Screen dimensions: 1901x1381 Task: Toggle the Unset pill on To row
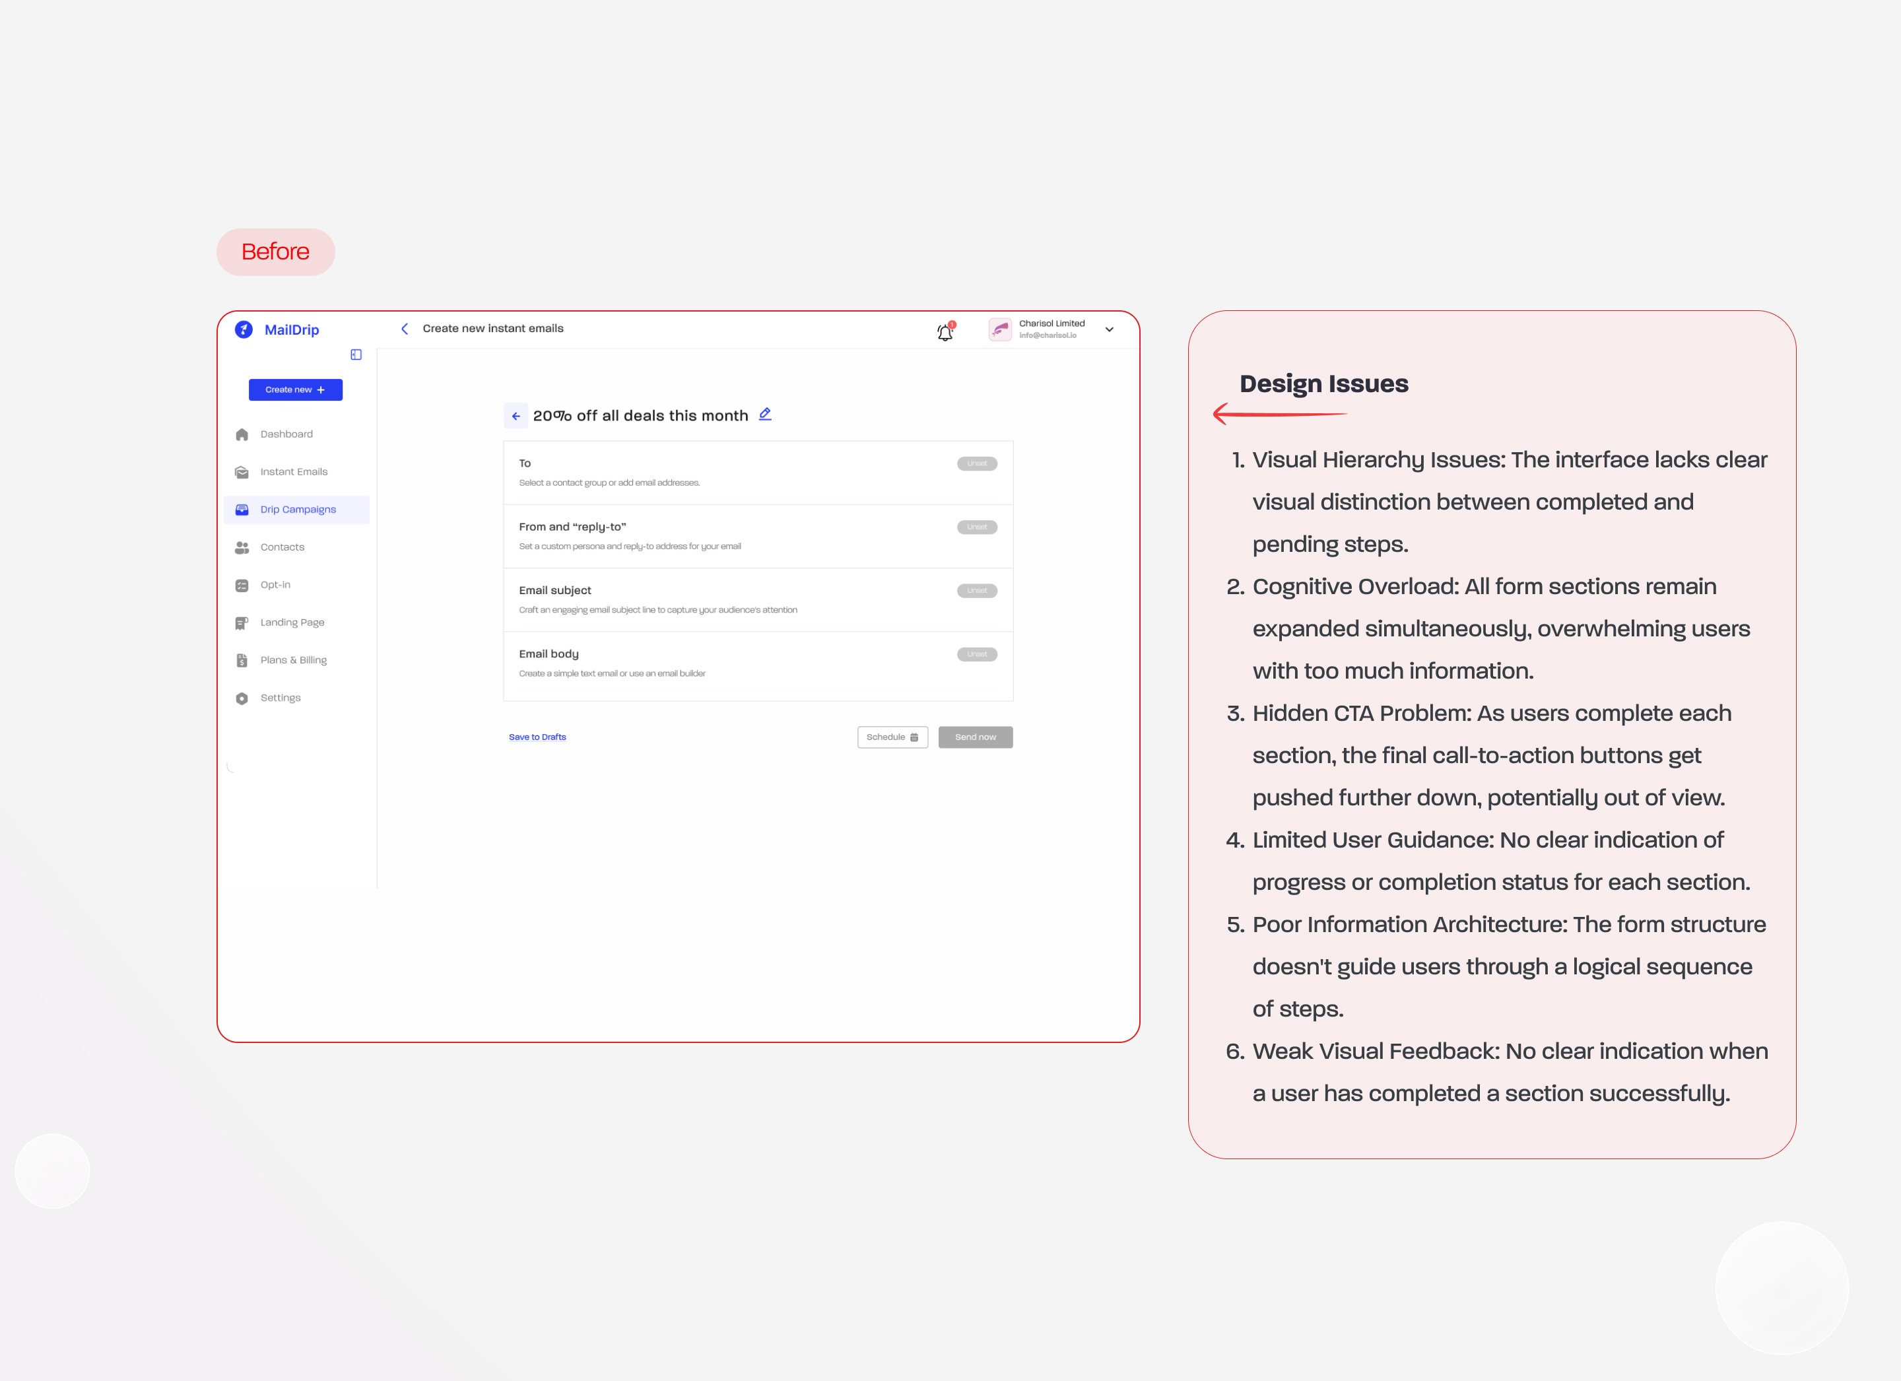(x=976, y=463)
